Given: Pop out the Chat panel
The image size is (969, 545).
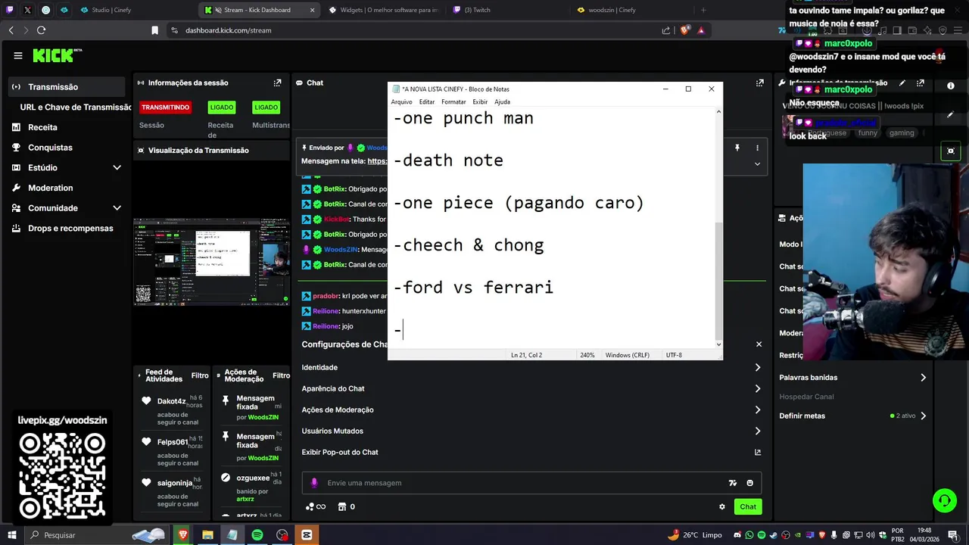Looking at the screenshot, I should click(x=760, y=83).
